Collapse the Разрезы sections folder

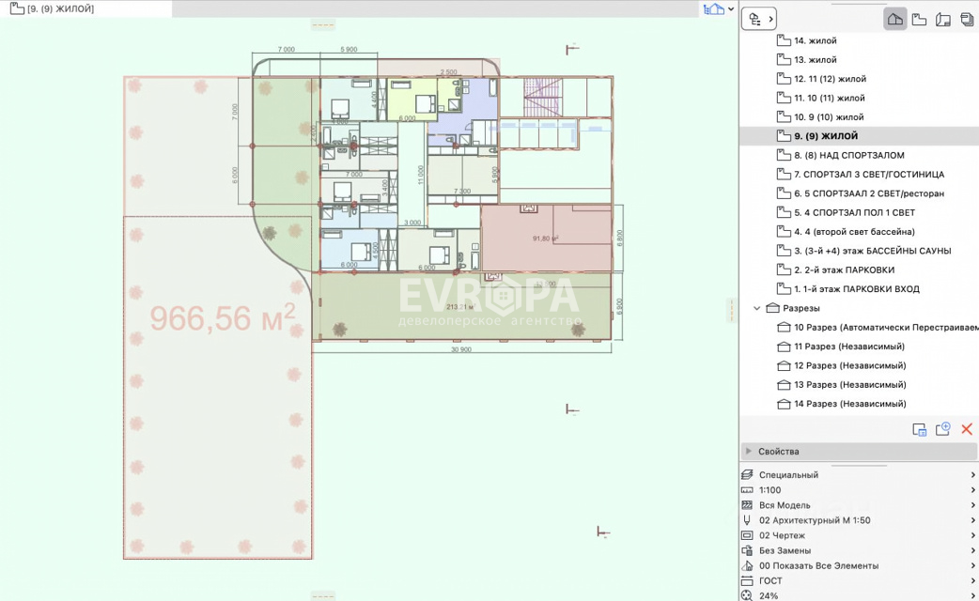point(757,308)
